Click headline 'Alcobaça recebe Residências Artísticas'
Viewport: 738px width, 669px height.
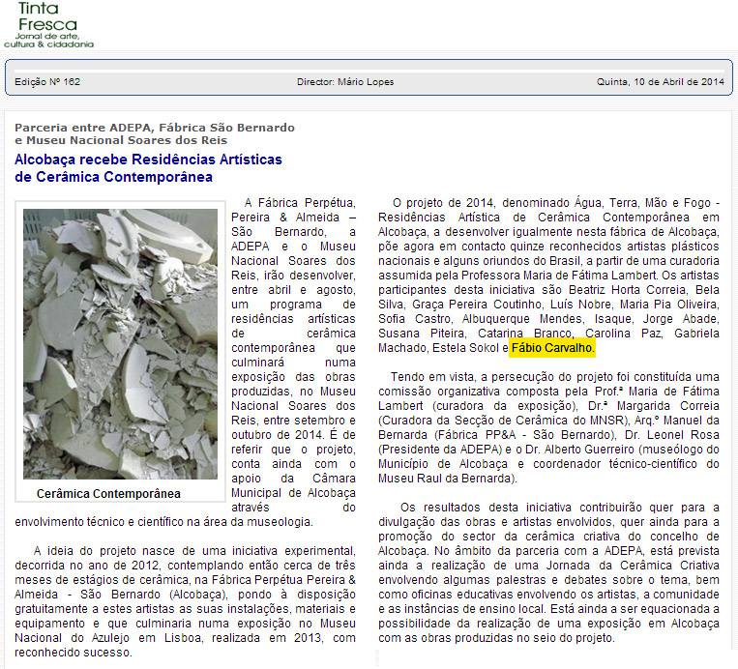point(148,160)
